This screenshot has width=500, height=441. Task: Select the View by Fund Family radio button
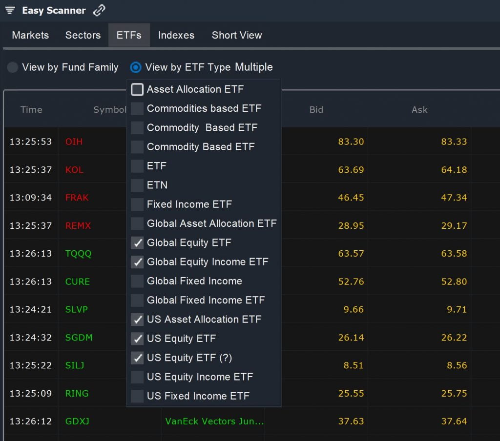(x=12, y=68)
